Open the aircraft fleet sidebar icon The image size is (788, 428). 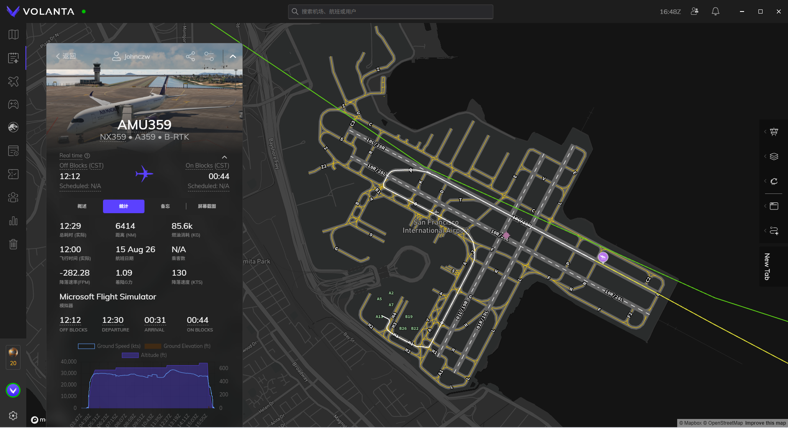(13, 81)
